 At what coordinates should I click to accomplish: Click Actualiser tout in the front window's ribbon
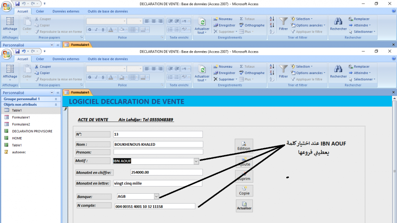[x=202, y=74]
